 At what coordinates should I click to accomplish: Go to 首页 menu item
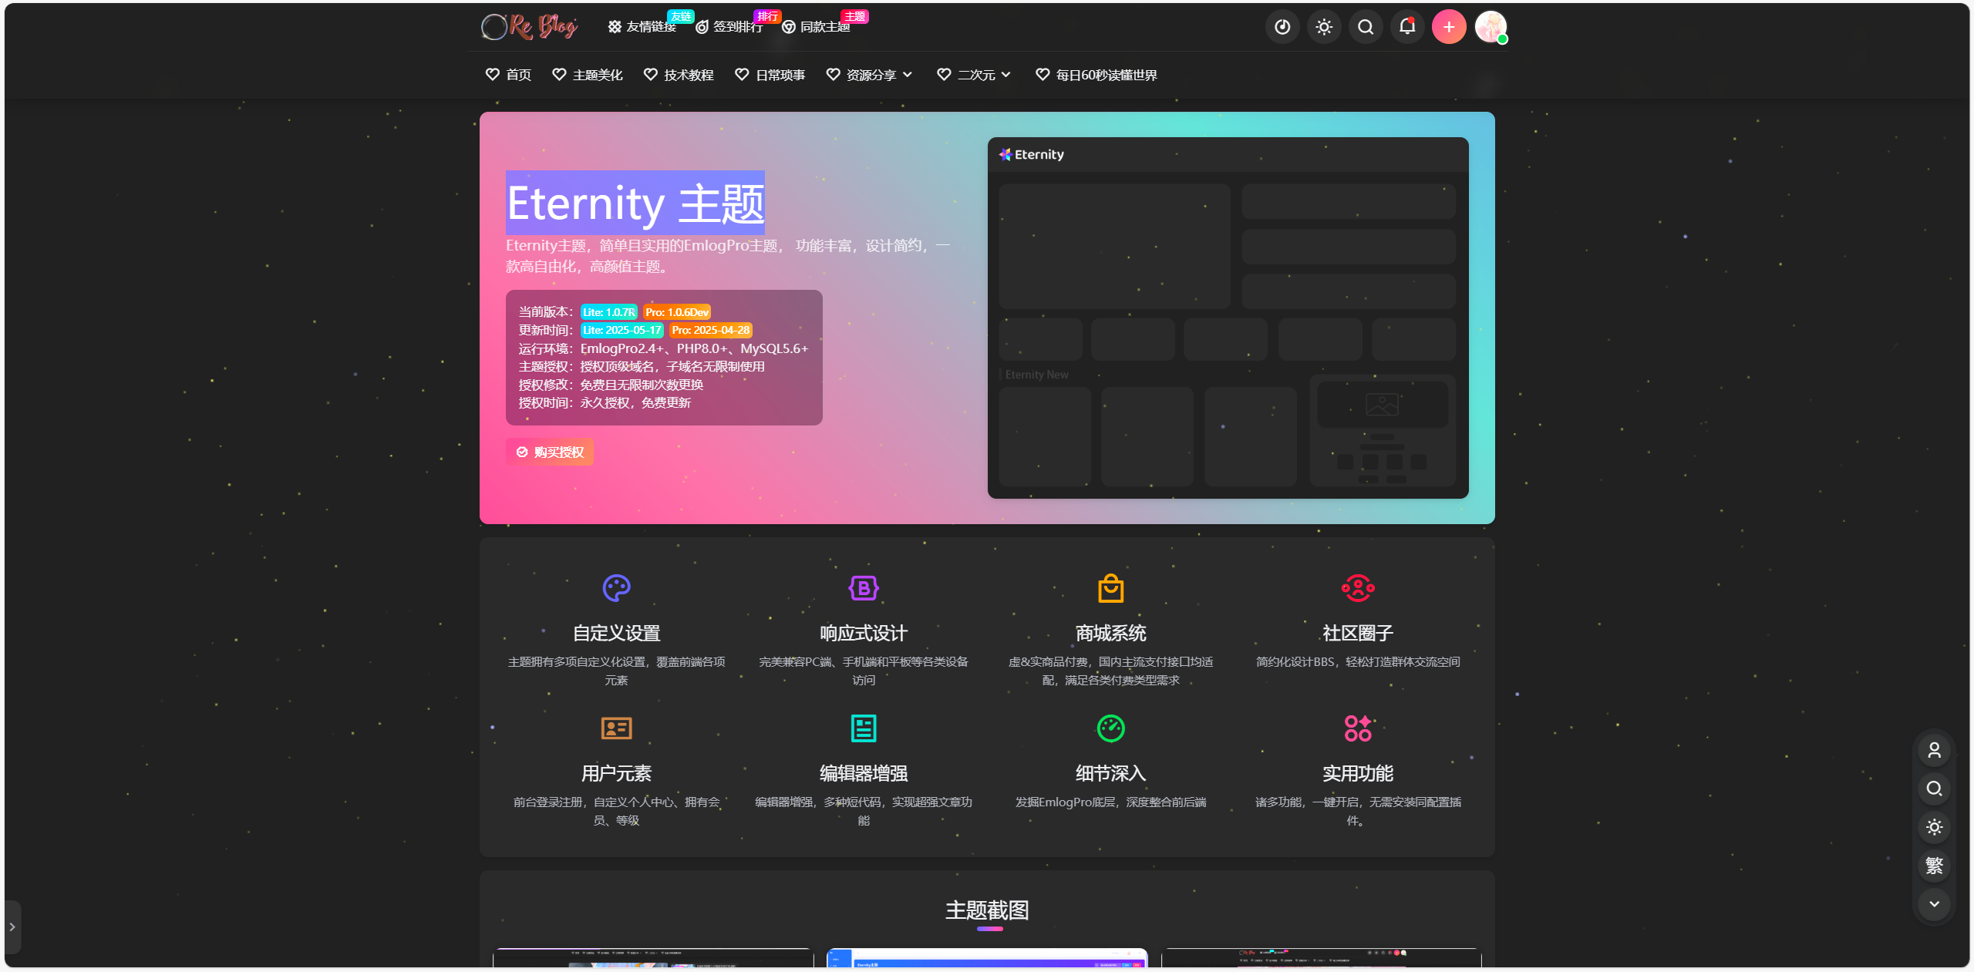point(508,75)
